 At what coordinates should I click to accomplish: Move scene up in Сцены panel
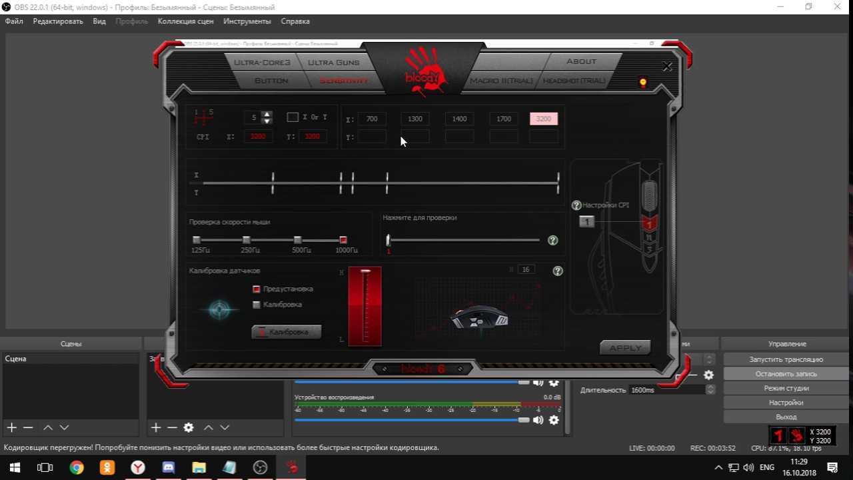(x=48, y=427)
